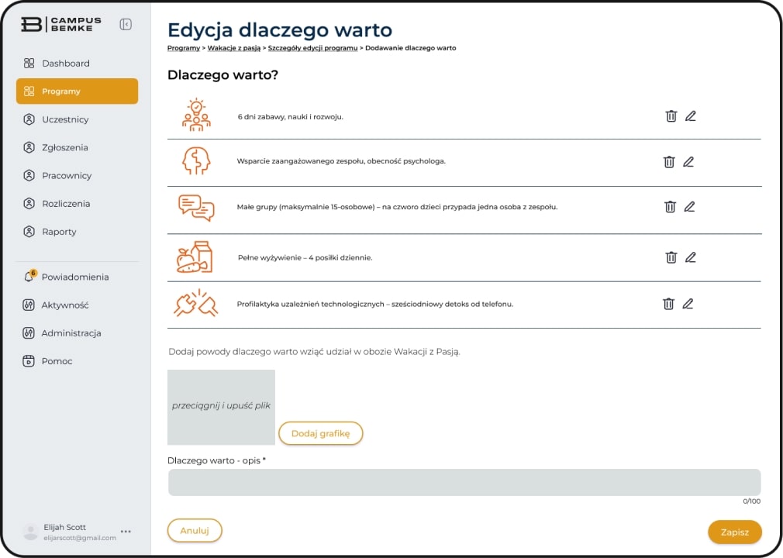
Task: Save changes with the Zapisz button
Action: click(734, 532)
